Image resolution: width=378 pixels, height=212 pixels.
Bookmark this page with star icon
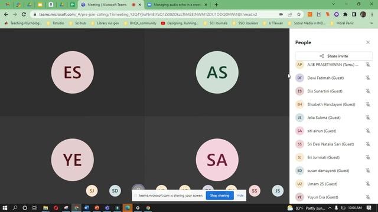coord(299,14)
